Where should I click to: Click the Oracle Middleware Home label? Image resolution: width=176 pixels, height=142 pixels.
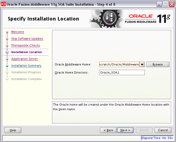[73, 64]
